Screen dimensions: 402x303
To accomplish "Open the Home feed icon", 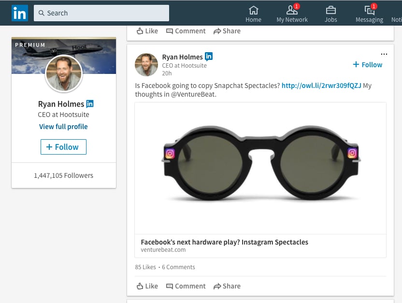I will [x=253, y=10].
